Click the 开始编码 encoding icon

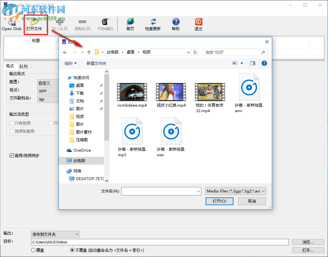105,24
